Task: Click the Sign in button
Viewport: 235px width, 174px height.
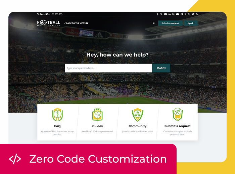Action: 191,23
